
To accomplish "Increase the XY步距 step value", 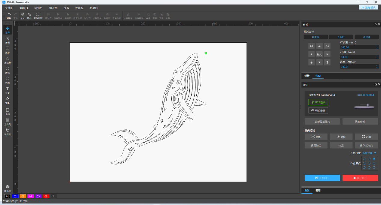I will click(x=377, y=46).
